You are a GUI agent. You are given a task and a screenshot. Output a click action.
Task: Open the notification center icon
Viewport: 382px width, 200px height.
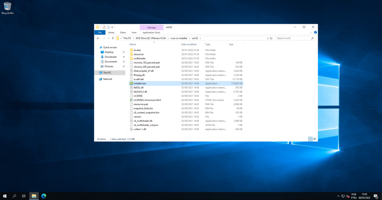coord(376,196)
